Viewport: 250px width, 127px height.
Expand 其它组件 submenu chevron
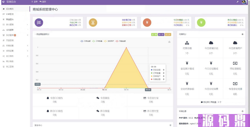pos(28,56)
